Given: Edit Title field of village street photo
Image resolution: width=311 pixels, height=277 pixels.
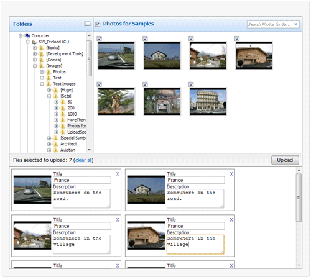Looking at the screenshot, I should [x=82, y=226].
